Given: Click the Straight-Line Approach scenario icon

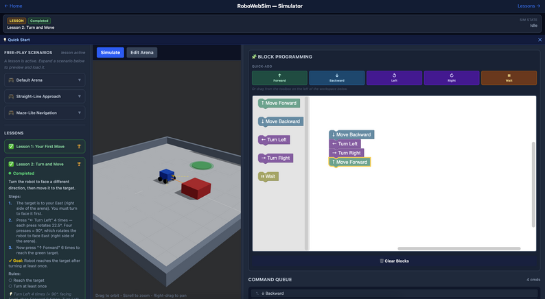Looking at the screenshot, I should click(11, 96).
